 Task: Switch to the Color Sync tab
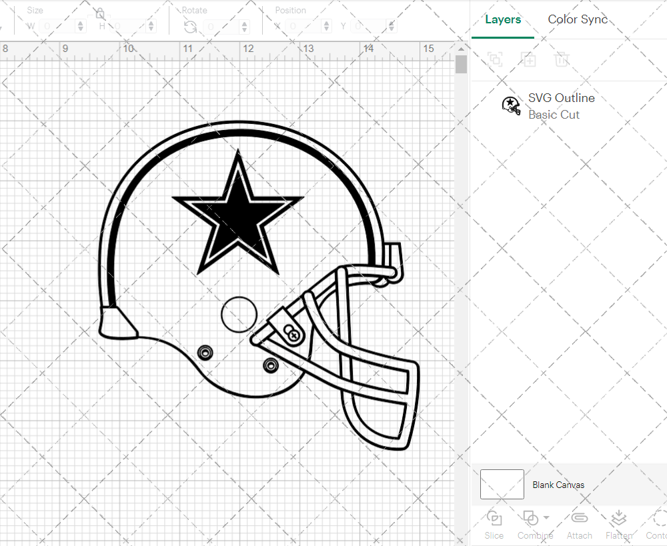pos(578,19)
